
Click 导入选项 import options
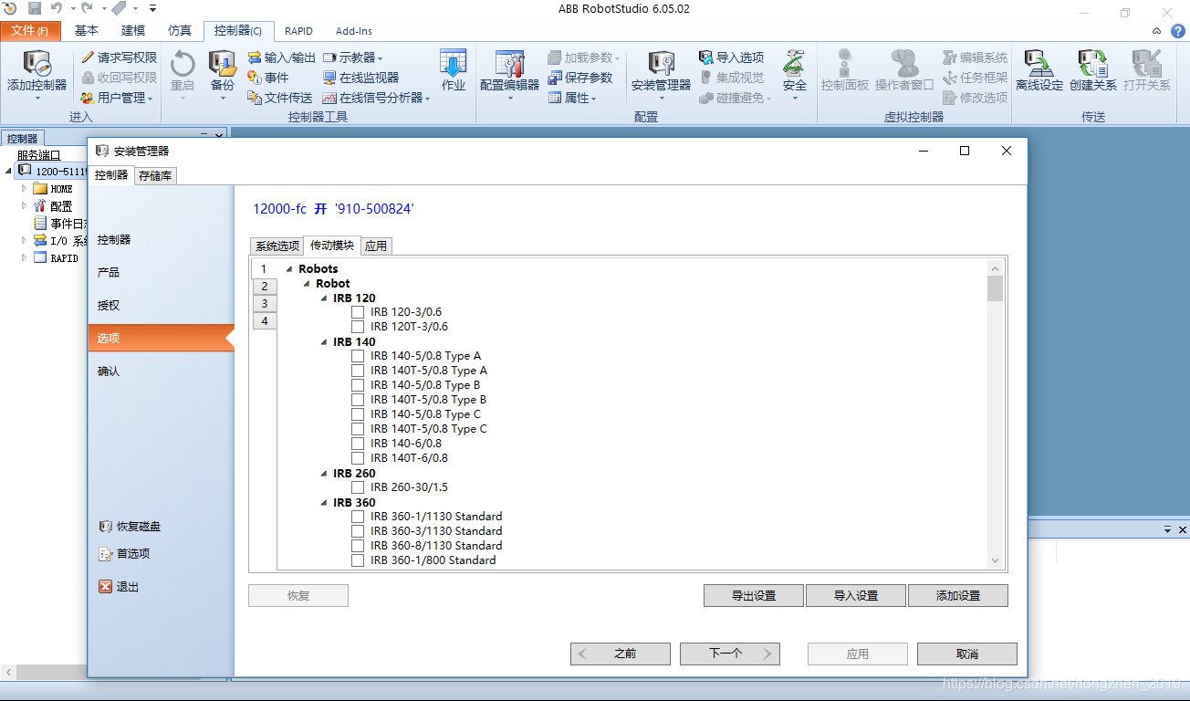pyautogui.click(x=732, y=58)
